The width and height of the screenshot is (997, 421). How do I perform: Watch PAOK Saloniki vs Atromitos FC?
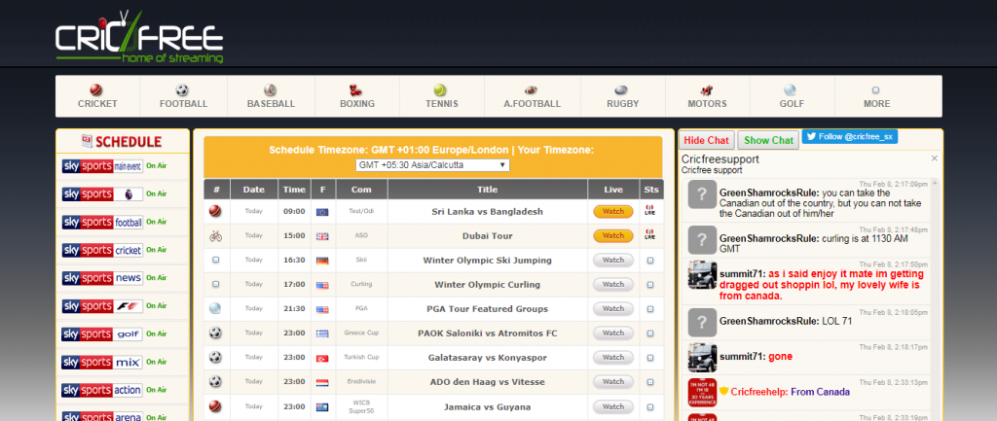[613, 333]
